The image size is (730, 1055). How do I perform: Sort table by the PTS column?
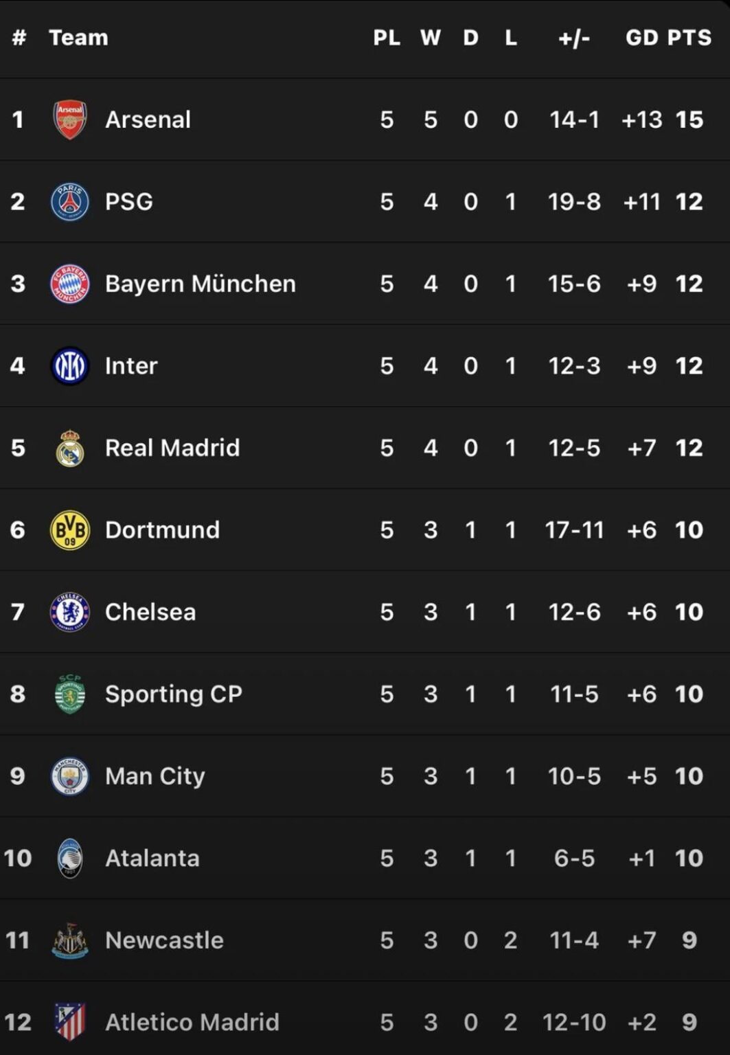(x=690, y=38)
